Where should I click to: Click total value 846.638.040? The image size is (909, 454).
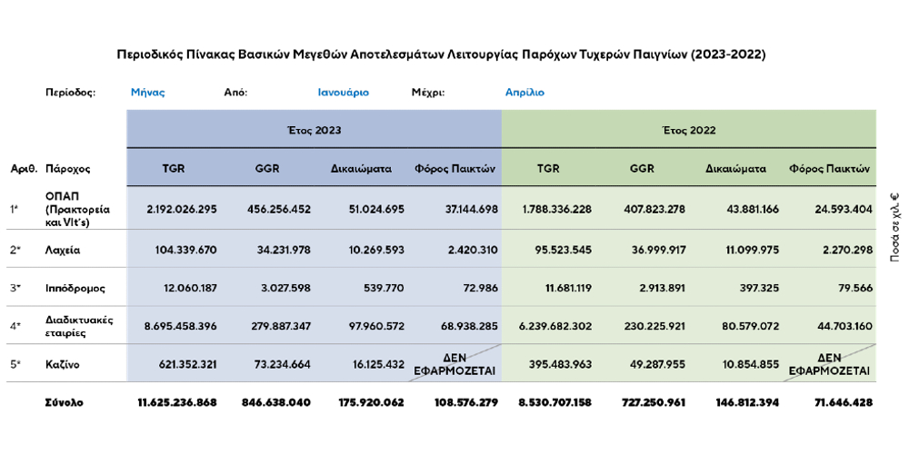pyautogui.click(x=276, y=402)
